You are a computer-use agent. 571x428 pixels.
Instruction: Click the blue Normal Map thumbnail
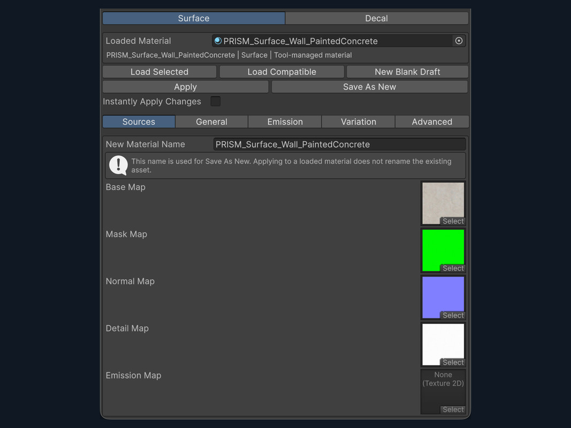[443, 296]
